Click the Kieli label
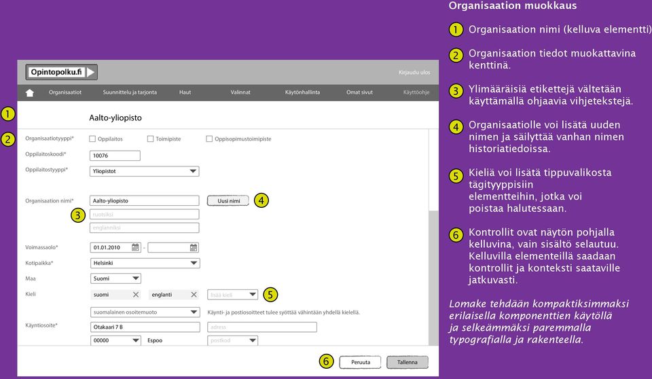The height and width of the screenshot is (379, 652). [31, 294]
